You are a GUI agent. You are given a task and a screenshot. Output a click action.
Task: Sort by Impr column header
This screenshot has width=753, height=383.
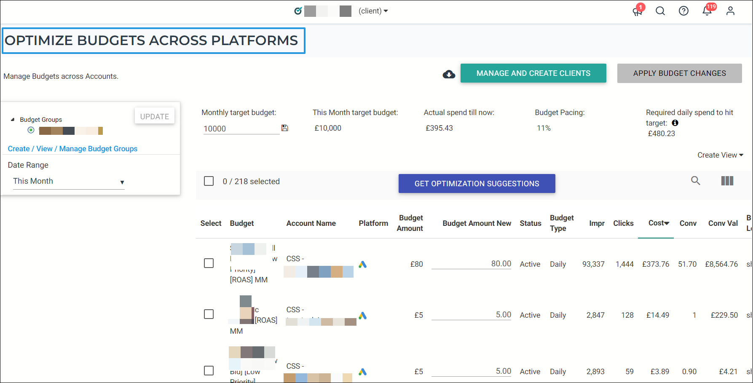tap(597, 223)
